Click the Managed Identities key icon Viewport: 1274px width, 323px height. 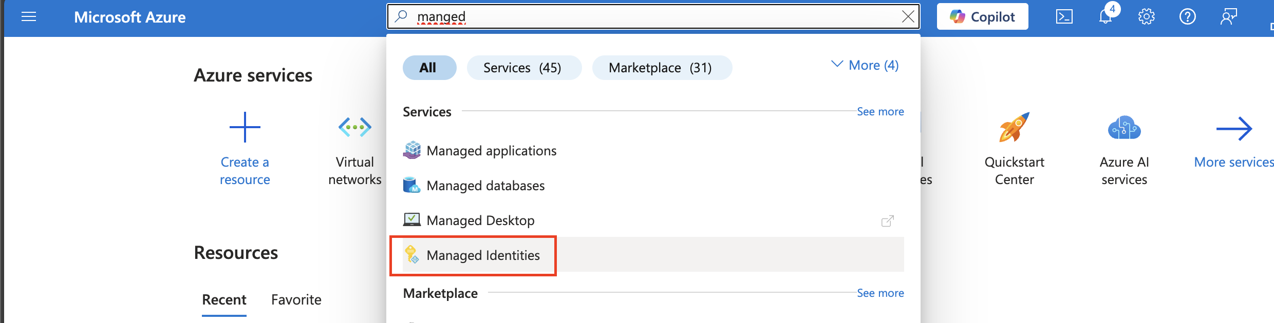pos(411,254)
